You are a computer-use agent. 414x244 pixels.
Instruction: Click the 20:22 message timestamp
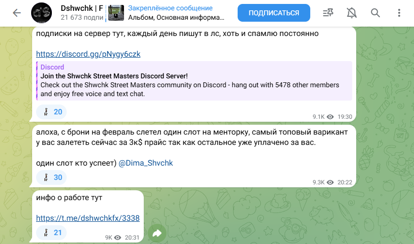[x=345, y=182]
